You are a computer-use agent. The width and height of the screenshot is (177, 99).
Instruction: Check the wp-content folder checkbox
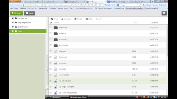50,39
